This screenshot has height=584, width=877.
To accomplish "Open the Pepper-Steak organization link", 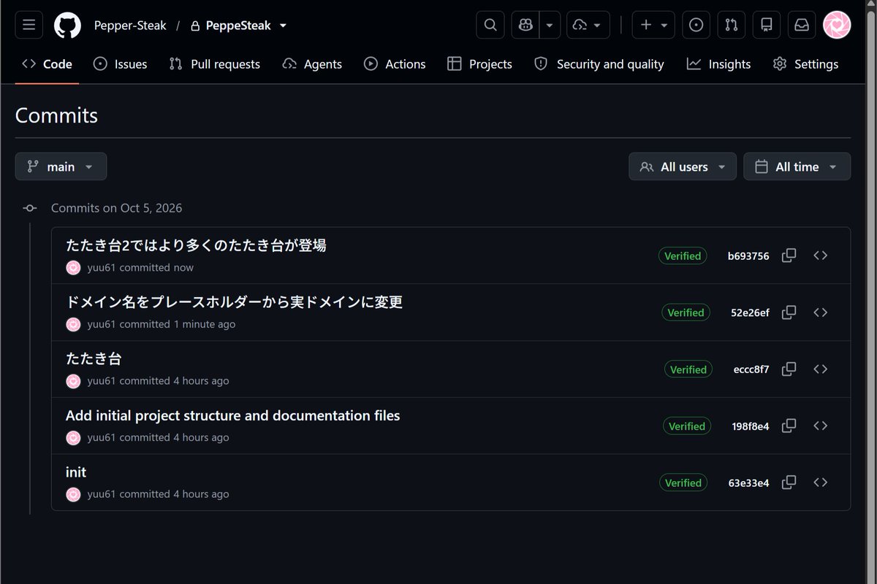I will coord(130,26).
